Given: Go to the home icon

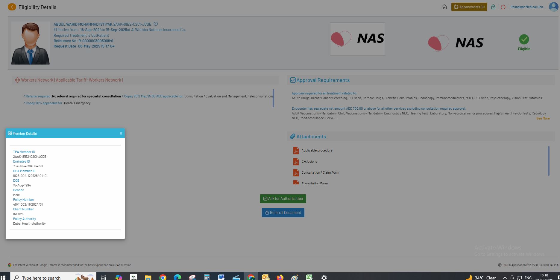Looking at the screenshot, I should click(x=444, y=7).
